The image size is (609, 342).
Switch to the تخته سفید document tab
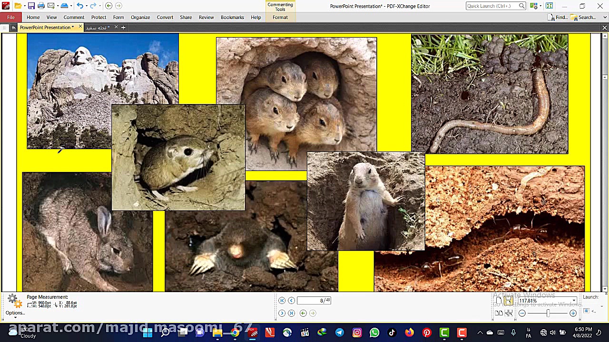pos(97,28)
